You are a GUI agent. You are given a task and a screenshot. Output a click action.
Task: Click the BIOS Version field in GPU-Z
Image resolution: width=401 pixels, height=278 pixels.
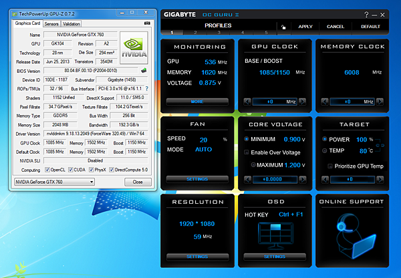click(91, 70)
